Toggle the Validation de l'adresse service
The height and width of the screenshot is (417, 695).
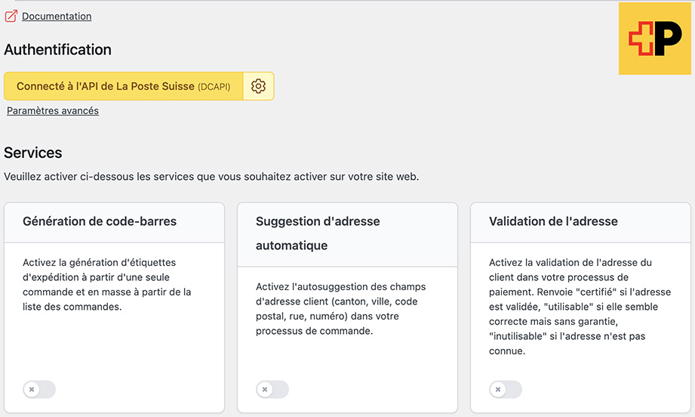(x=506, y=390)
